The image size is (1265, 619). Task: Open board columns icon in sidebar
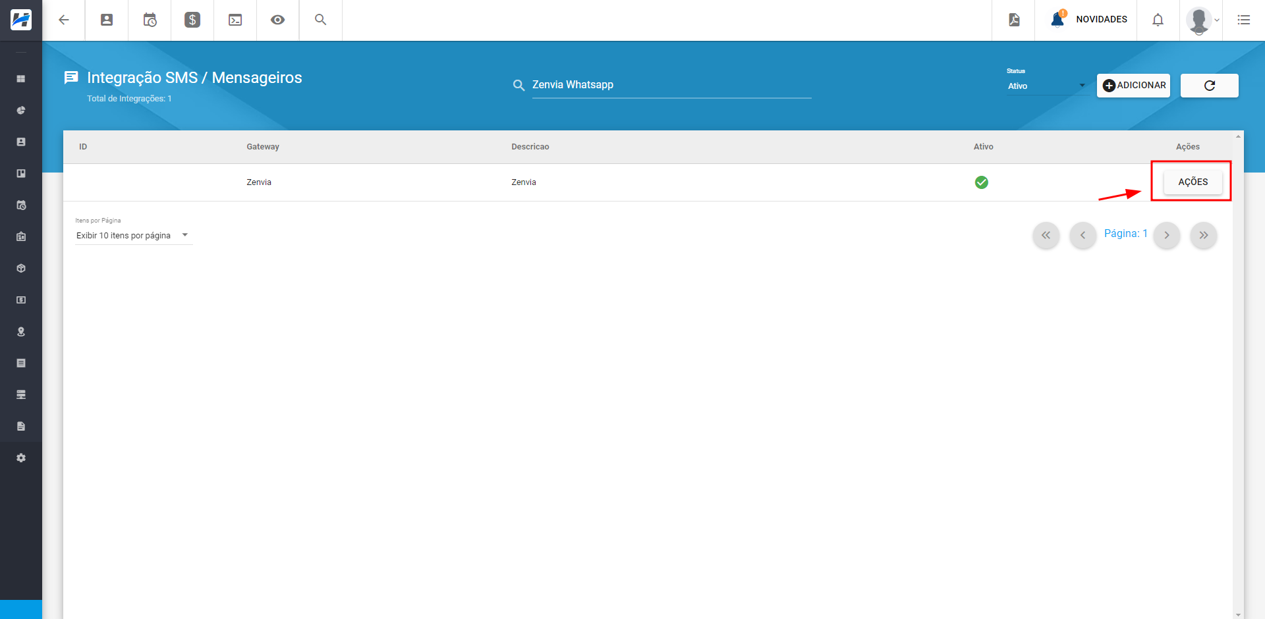coord(21,173)
